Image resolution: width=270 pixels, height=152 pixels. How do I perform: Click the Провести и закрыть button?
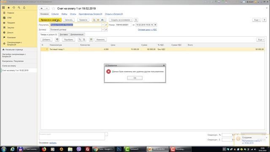[x=50, y=20]
